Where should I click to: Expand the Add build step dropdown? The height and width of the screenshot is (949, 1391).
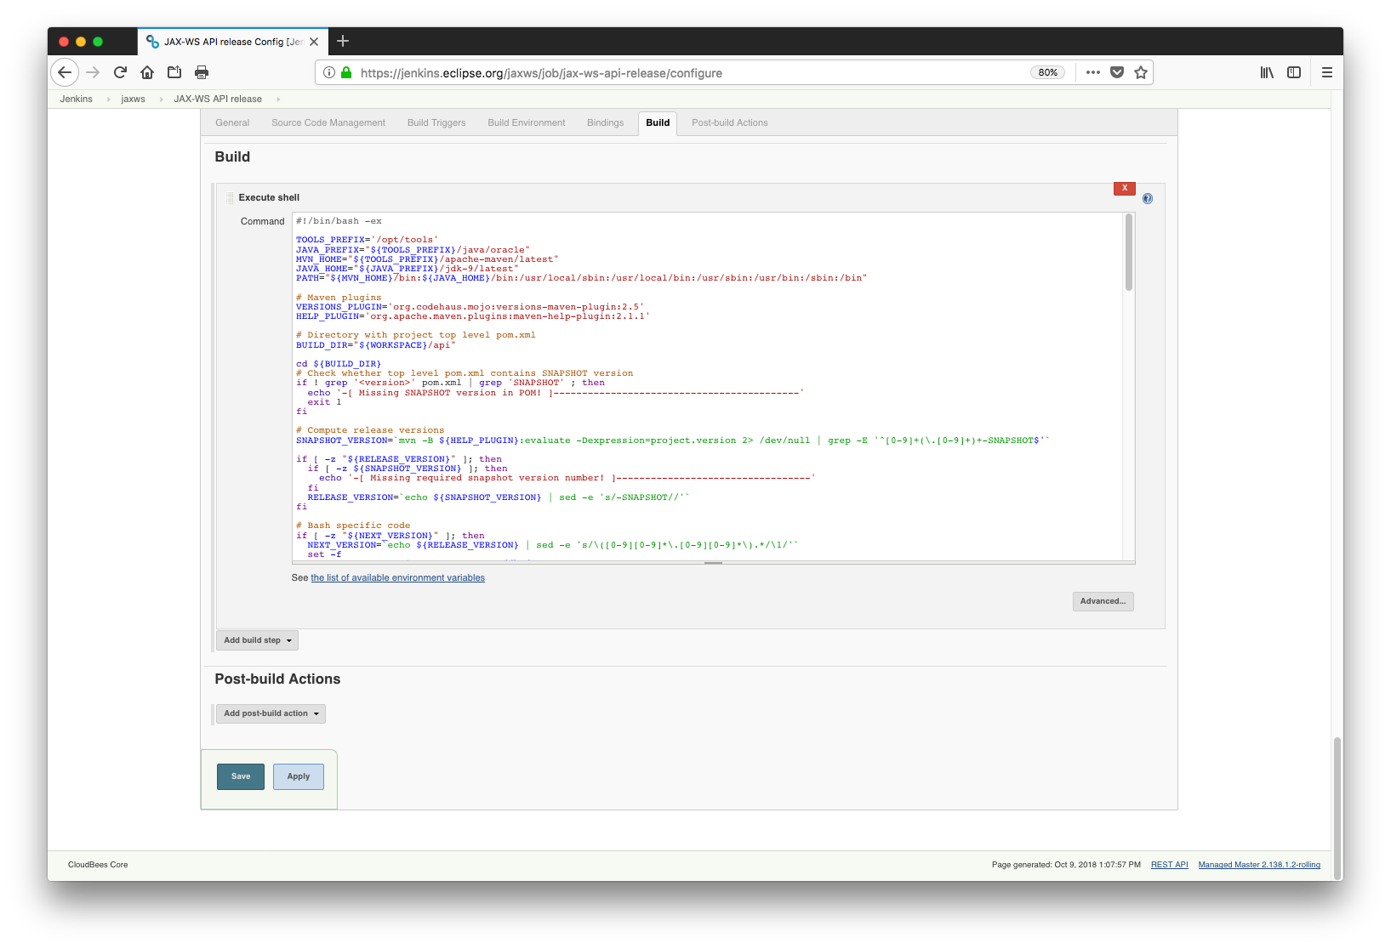257,640
